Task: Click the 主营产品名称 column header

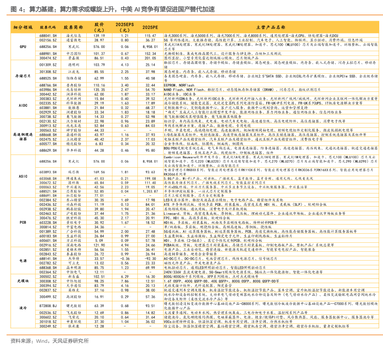Action: pos(270,27)
